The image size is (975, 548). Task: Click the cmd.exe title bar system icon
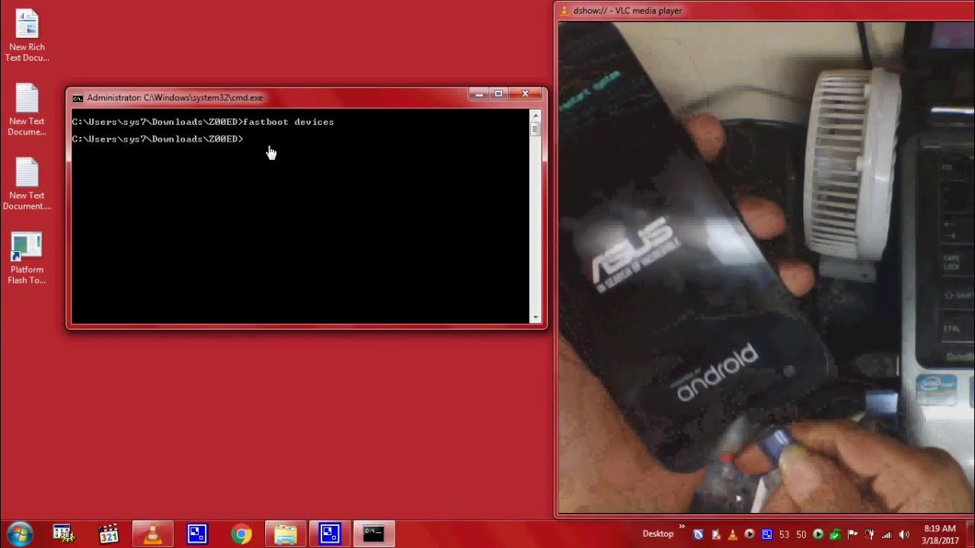coord(78,97)
